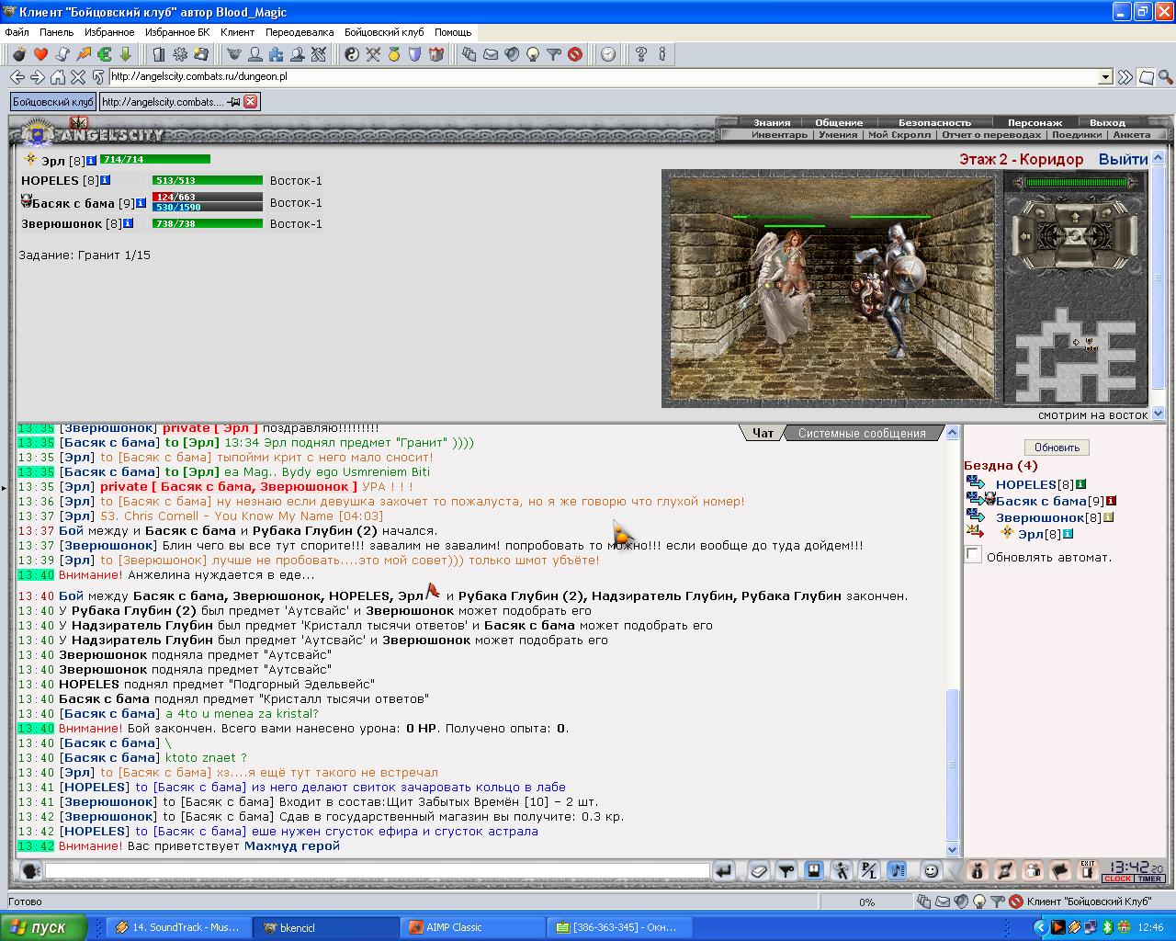The image size is (1176, 941).
Task: Click the green down arrow toolbar icon
Action: click(126, 54)
